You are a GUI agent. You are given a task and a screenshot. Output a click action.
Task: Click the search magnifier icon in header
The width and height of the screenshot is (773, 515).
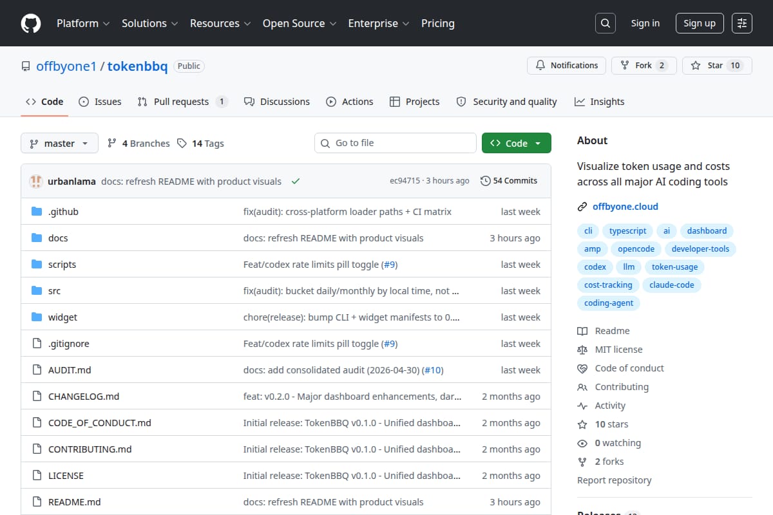[x=605, y=23]
